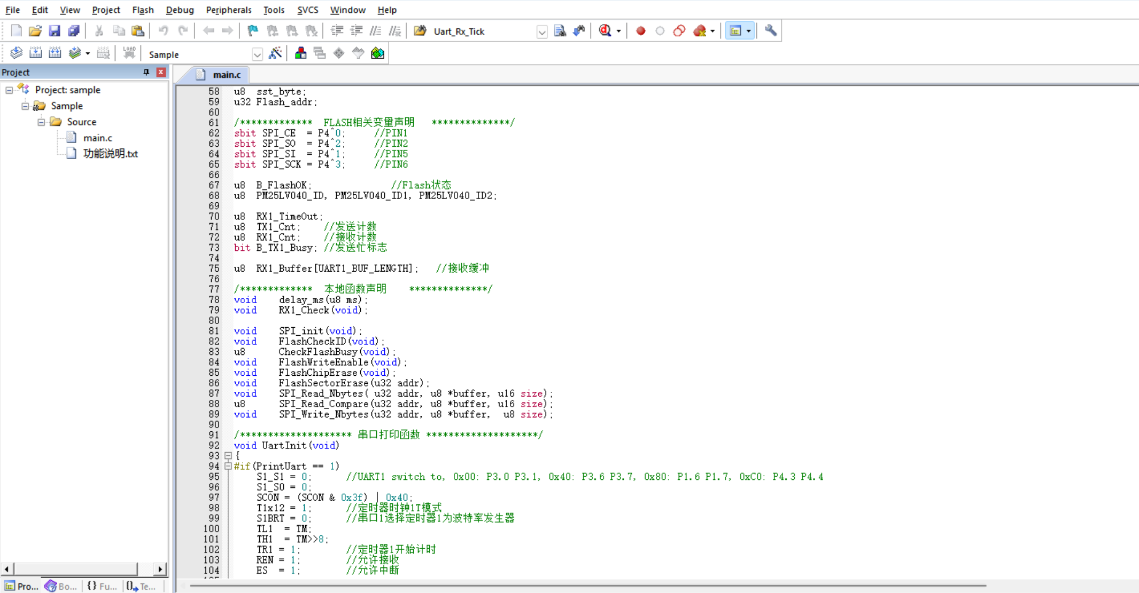
Task: Unindent selected lines icon
Action: pyautogui.click(x=356, y=31)
